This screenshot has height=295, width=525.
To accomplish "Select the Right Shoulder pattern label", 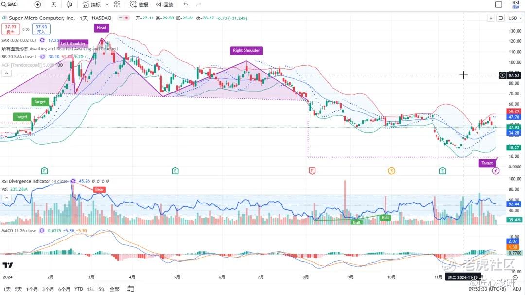I will pos(246,50).
